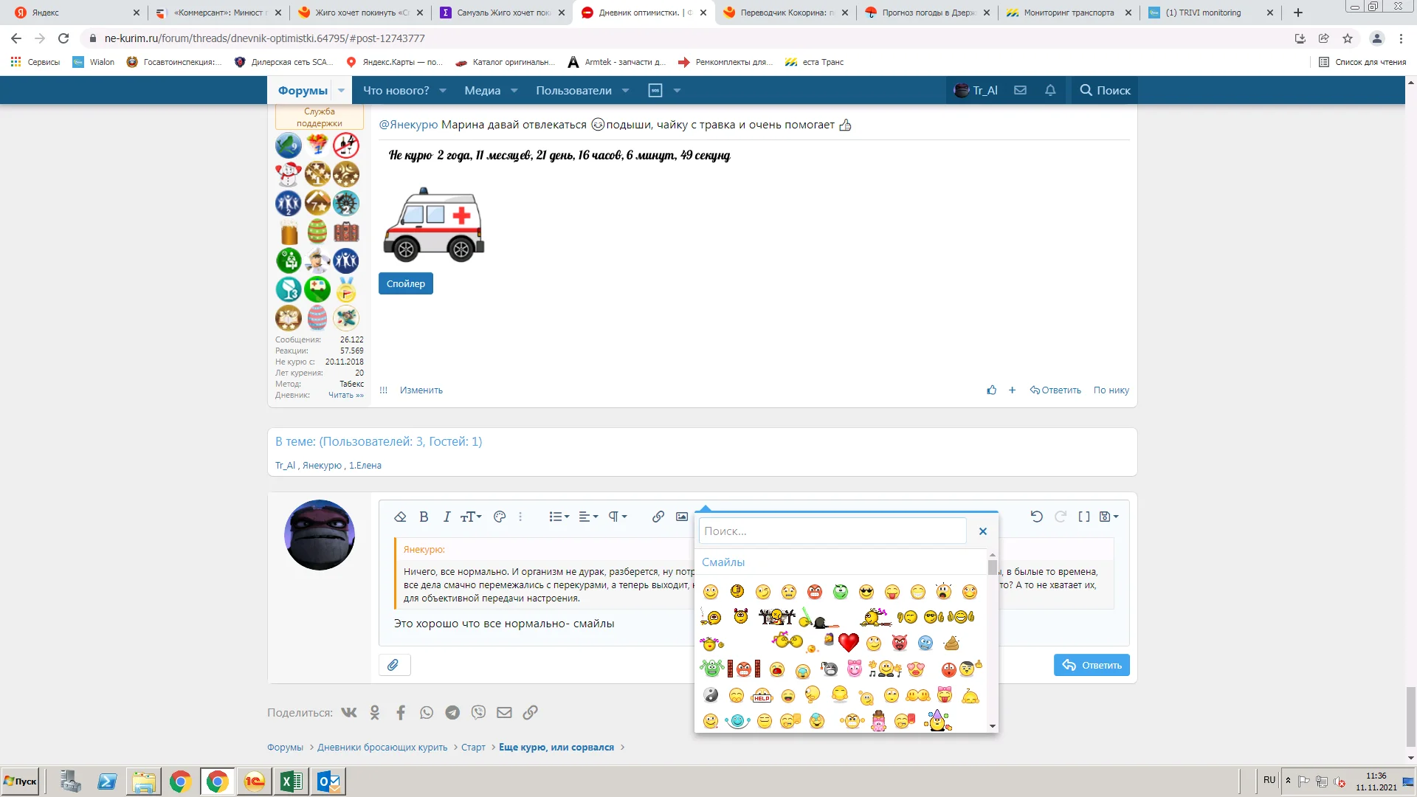This screenshot has height=797, width=1417.
Task: Toggle BB code mode brackets icon
Action: (x=1083, y=517)
